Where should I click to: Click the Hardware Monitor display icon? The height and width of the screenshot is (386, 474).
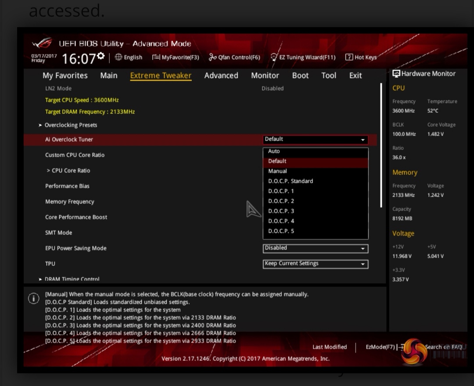pyautogui.click(x=396, y=74)
